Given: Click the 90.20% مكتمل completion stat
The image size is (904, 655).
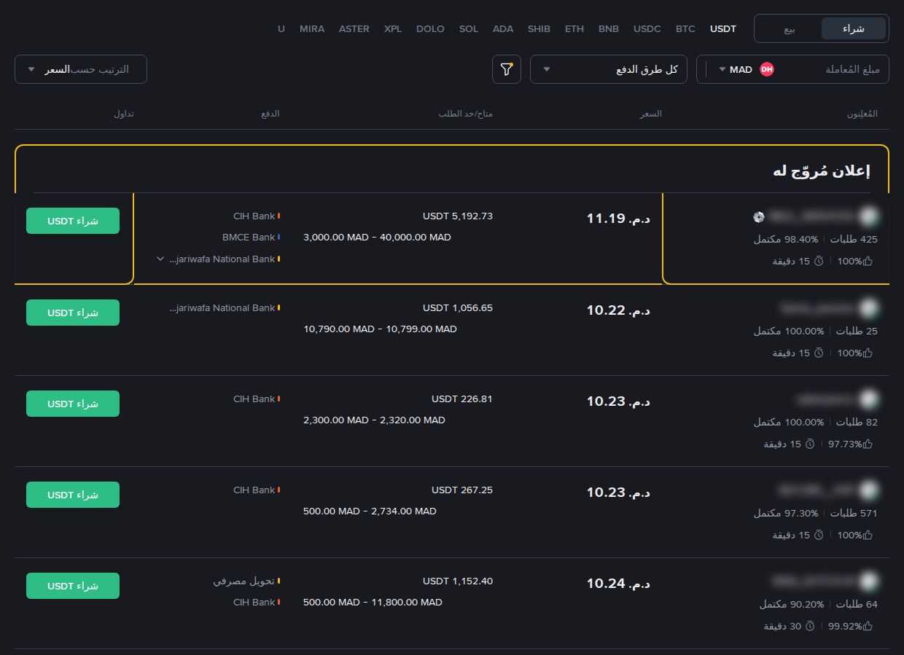Looking at the screenshot, I should coord(792,604).
